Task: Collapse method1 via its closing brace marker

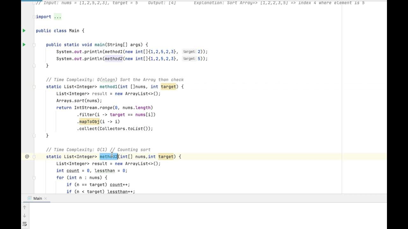Action: tap(34, 135)
